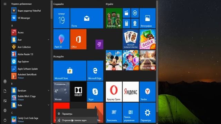Choose Параметры in the context menu
Viewport: 221px width, 124px height.
[x=76, y=114]
